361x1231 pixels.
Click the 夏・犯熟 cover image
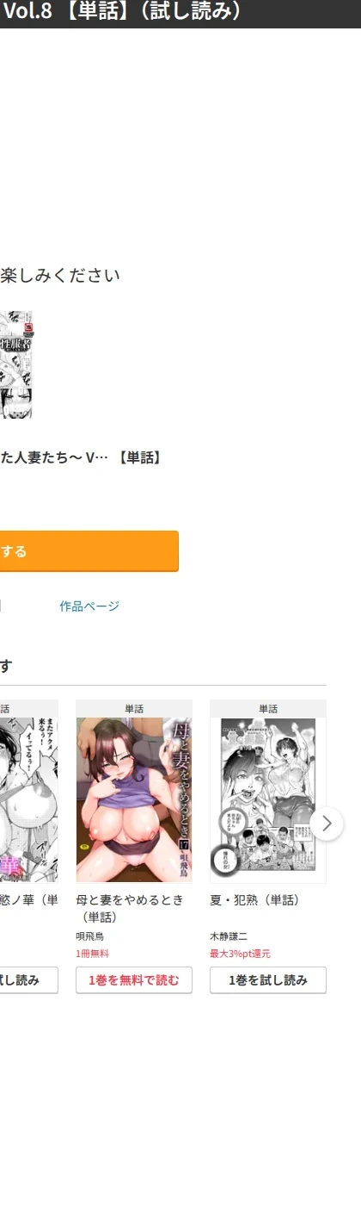pos(268,800)
